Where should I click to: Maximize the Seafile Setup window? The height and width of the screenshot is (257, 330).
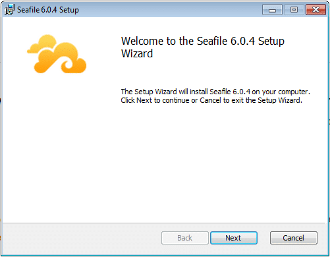pyautogui.click(x=294, y=10)
